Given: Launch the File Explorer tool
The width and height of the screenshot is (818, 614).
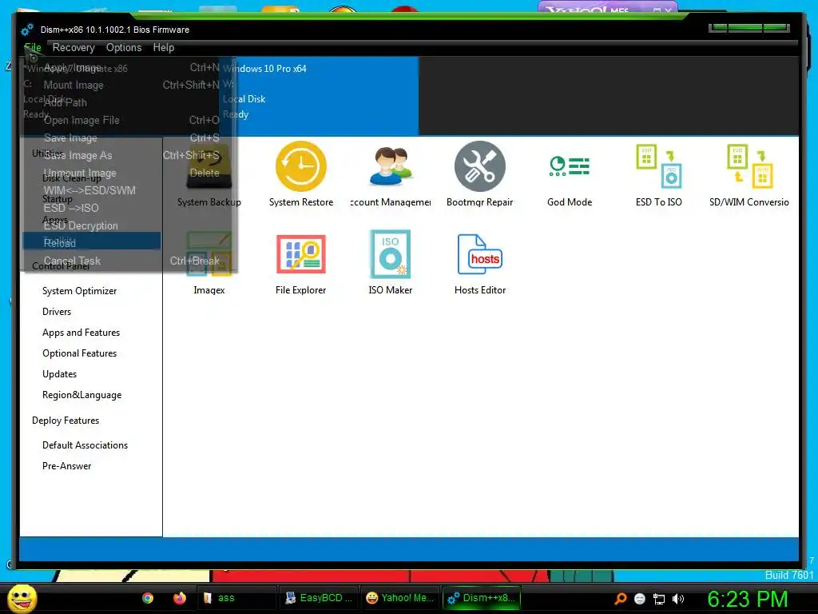Looking at the screenshot, I should tap(301, 263).
